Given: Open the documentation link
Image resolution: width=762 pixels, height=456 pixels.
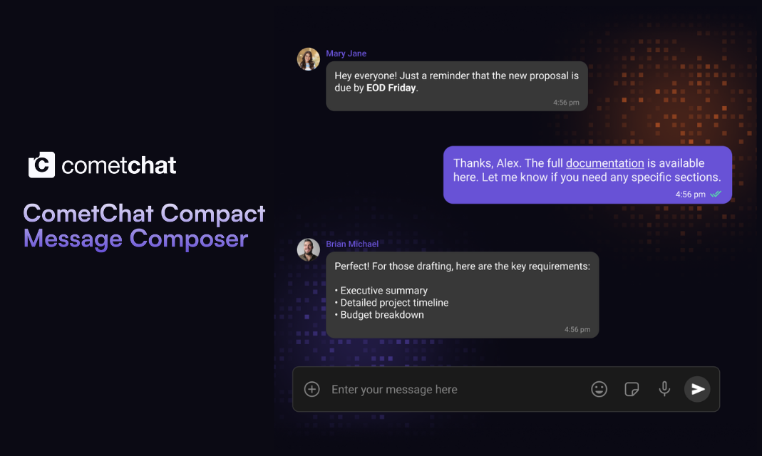Looking at the screenshot, I should 604,163.
